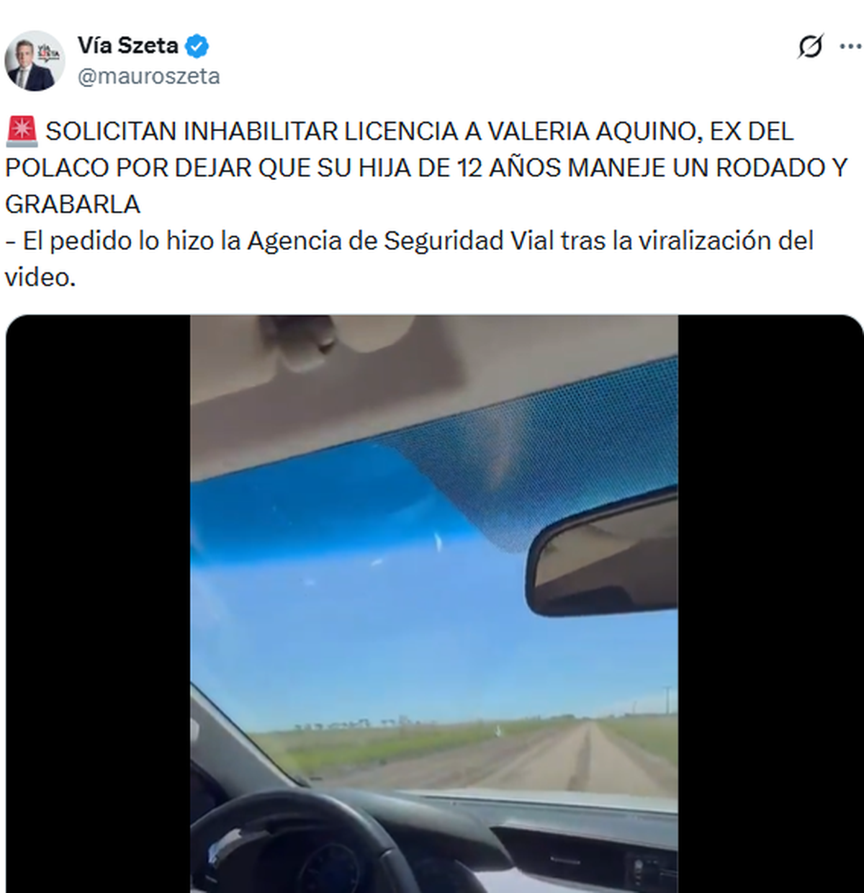Click the red siren emoji
The height and width of the screenshot is (893, 864).
tap(21, 132)
